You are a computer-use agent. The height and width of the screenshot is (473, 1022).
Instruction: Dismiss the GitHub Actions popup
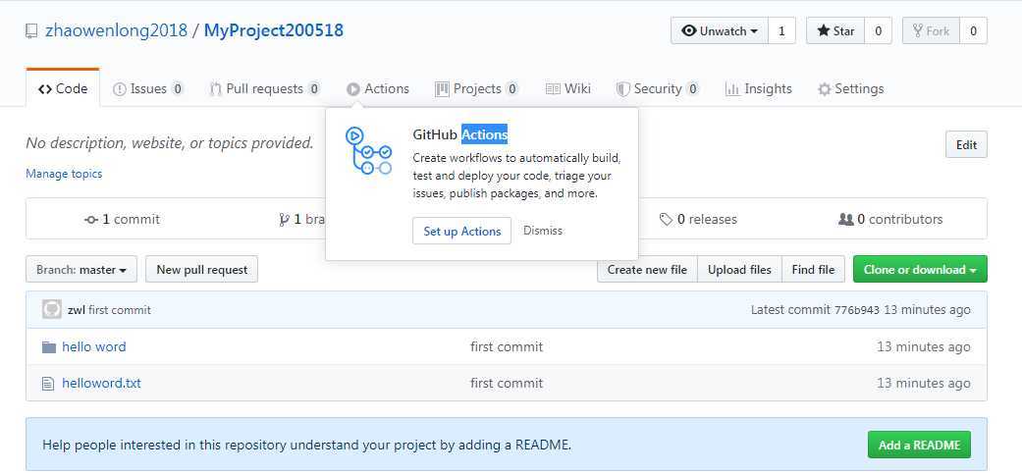543,231
